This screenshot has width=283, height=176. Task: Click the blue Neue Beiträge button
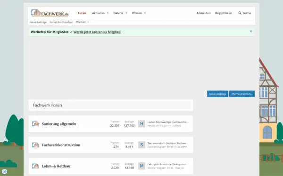tap(217, 94)
